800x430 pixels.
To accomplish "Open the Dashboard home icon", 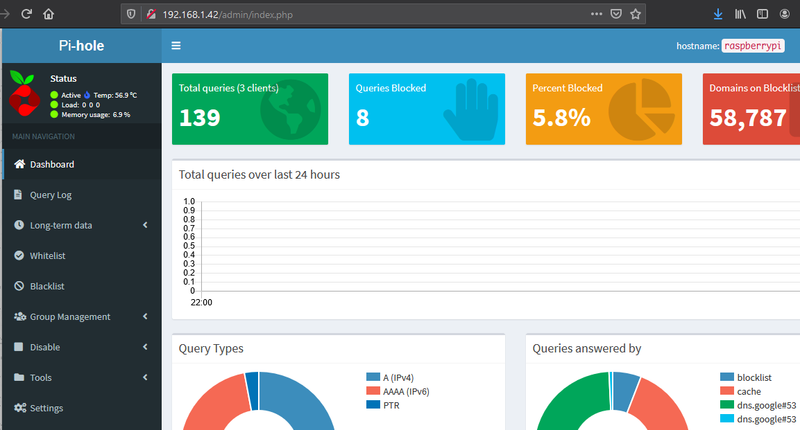I will [19, 164].
